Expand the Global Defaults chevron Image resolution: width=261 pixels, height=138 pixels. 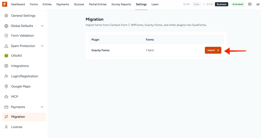pyautogui.click(x=42, y=26)
